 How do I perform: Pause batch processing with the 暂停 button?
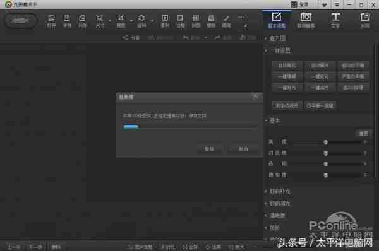coord(210,149)
